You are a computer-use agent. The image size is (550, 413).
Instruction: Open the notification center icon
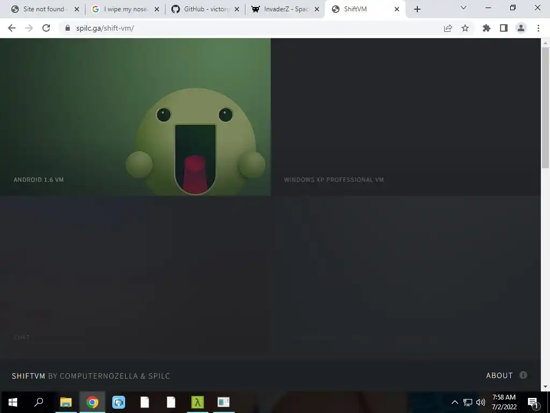tap(533, 402)
